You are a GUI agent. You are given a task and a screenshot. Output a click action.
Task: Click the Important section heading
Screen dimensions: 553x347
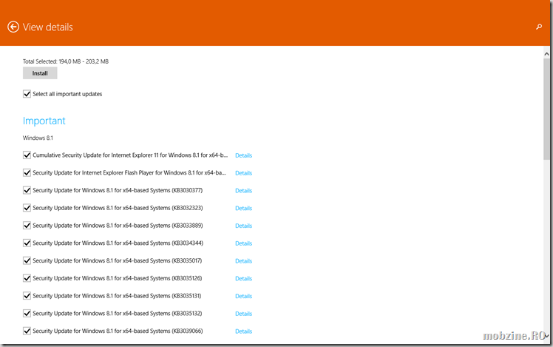pyautogui.click(x=44, y=121)
